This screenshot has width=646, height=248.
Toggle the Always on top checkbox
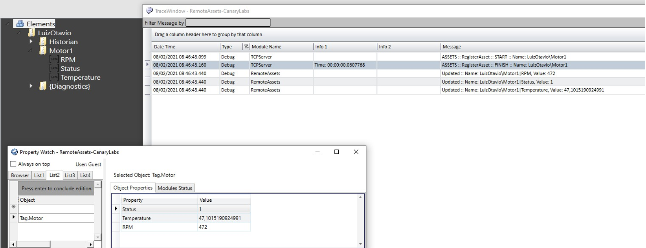pos(13,164)
